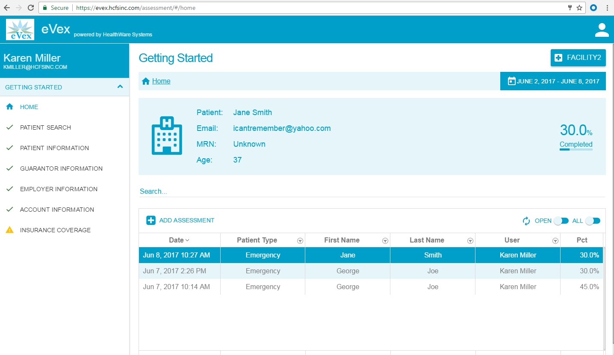The image size is (614, 355).
Task: Click the user profile icon in header
Action: pos(602,30)
